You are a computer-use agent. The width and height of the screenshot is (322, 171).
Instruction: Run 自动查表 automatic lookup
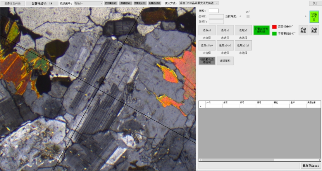314,30
